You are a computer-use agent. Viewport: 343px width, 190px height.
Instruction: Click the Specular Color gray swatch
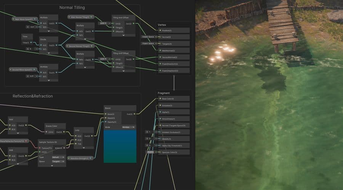point(150,152)
